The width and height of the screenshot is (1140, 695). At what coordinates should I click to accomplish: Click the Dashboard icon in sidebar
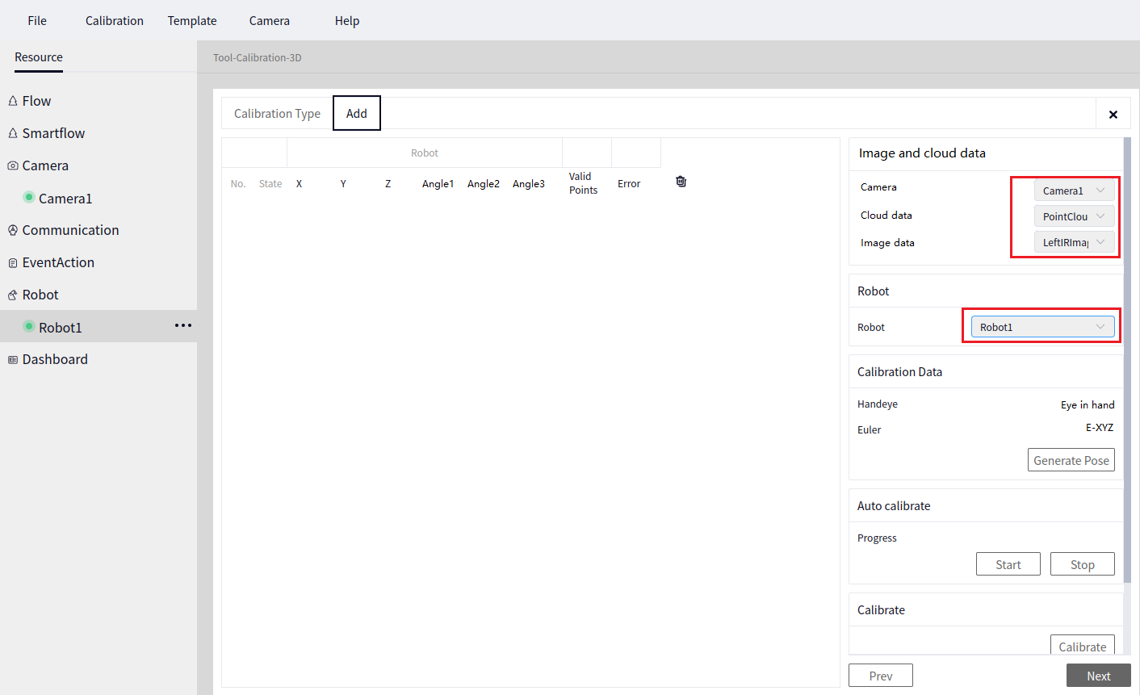point(13,359)
